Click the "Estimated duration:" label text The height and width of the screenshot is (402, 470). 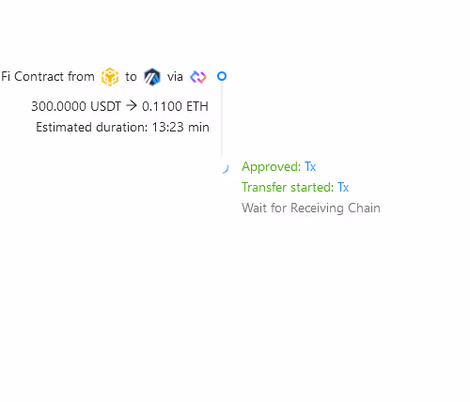(92, 128)
